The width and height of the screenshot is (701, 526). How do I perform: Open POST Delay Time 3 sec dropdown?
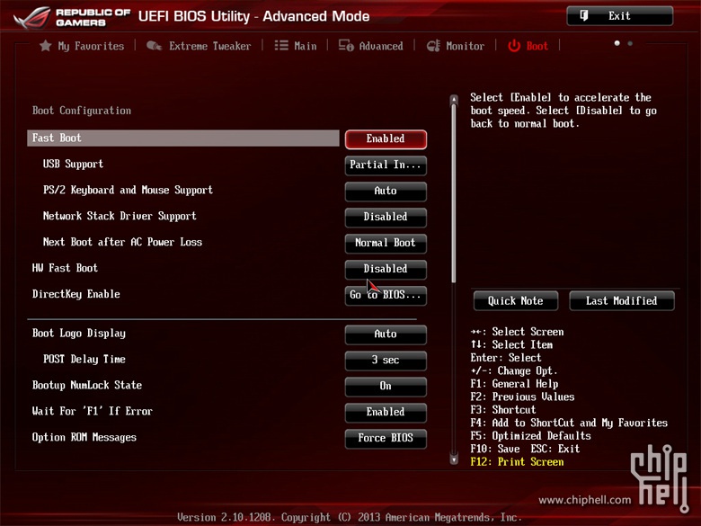[x=386, y=360]
